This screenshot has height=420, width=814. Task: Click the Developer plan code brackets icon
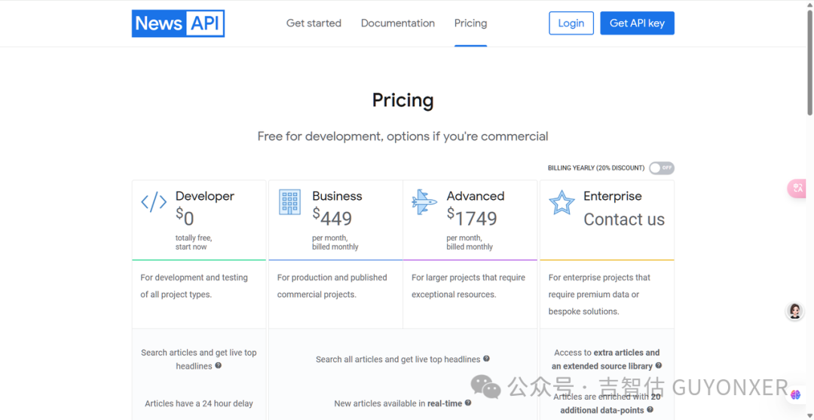pos(154,201)
